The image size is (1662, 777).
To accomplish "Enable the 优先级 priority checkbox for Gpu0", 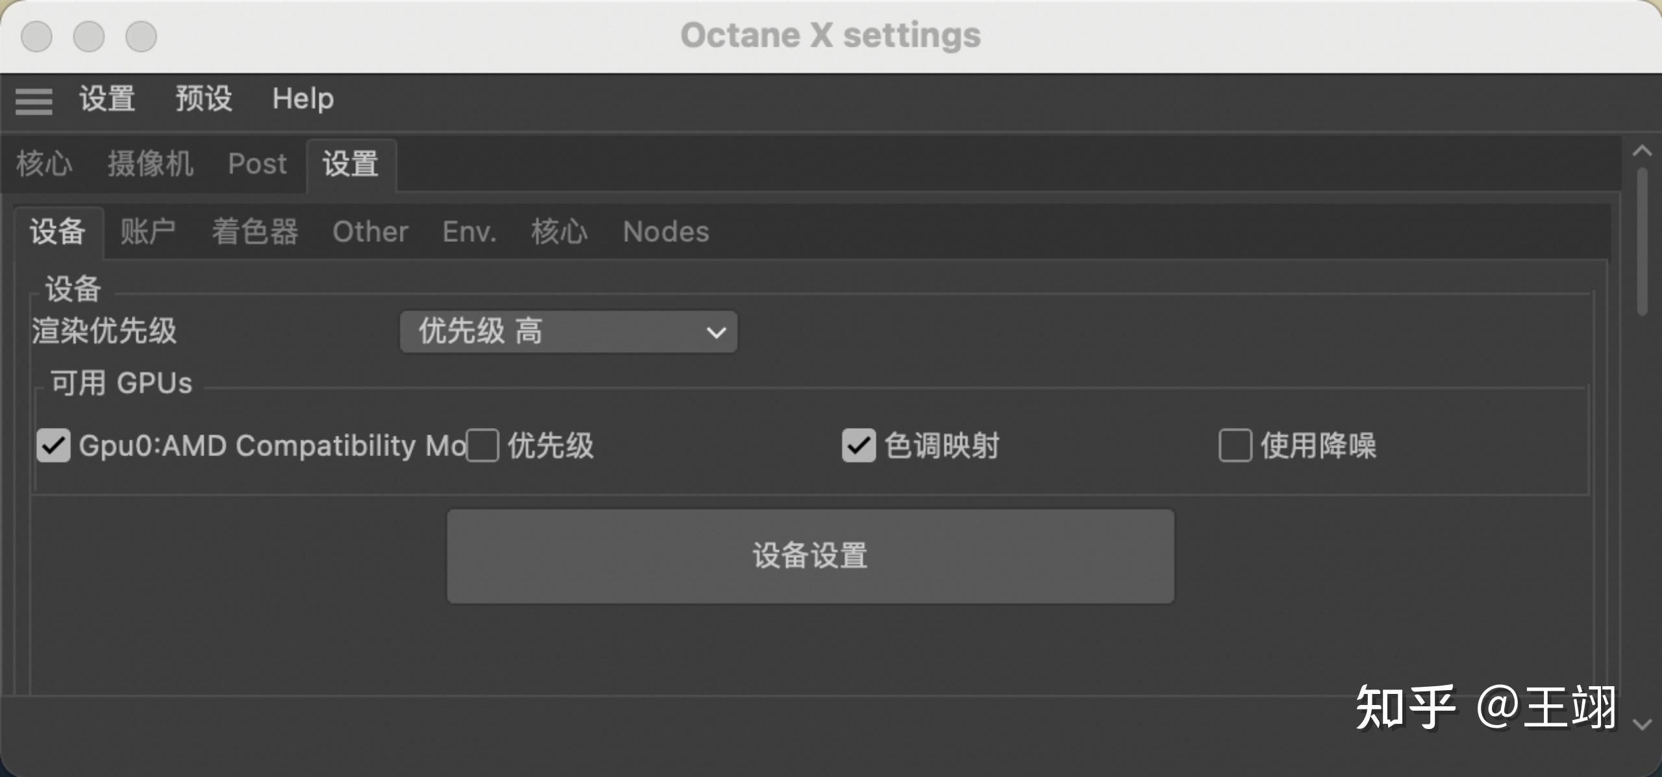I will click(x=482, y=446).
